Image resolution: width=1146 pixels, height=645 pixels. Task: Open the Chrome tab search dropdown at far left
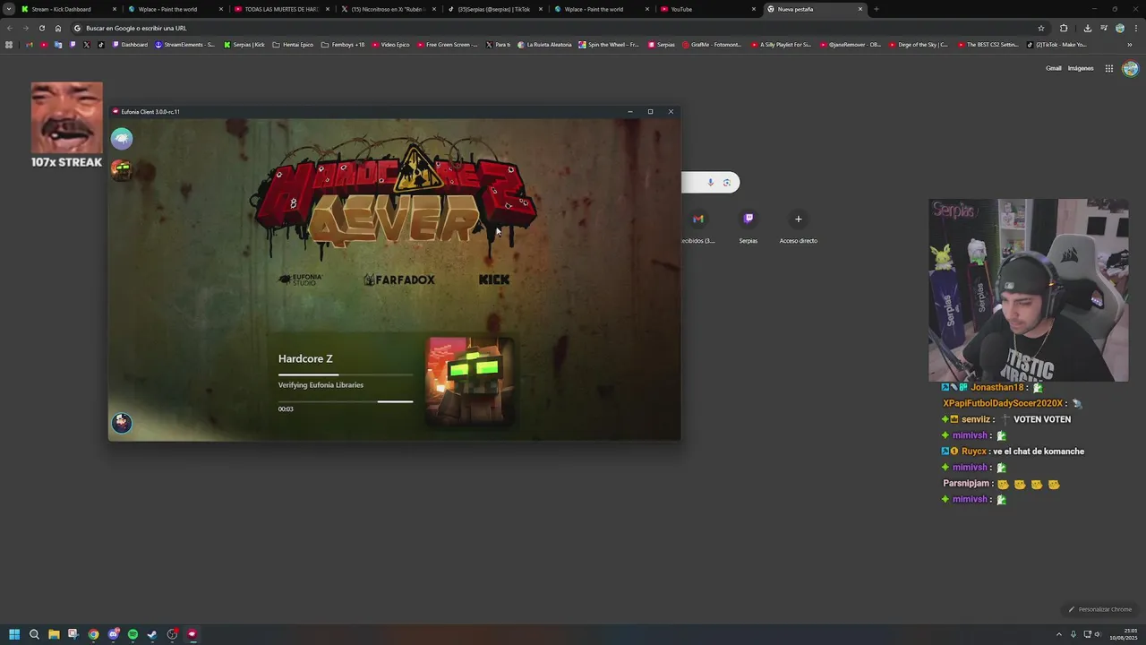[9, 9]
